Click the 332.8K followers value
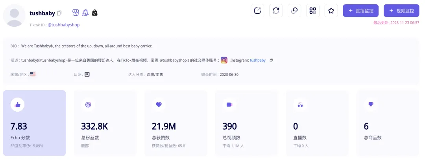Image resolution: width=425 pixels, height=160 pixels. pyautogui.click(x=94, y=127)
